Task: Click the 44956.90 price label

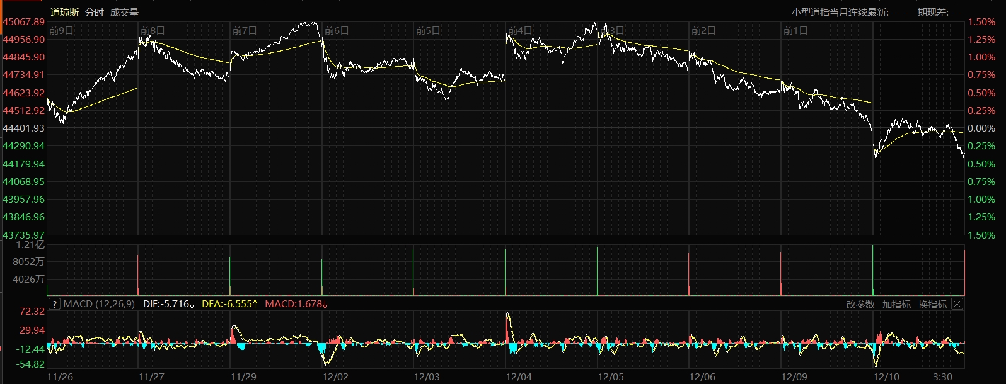Action: (23, 39)
